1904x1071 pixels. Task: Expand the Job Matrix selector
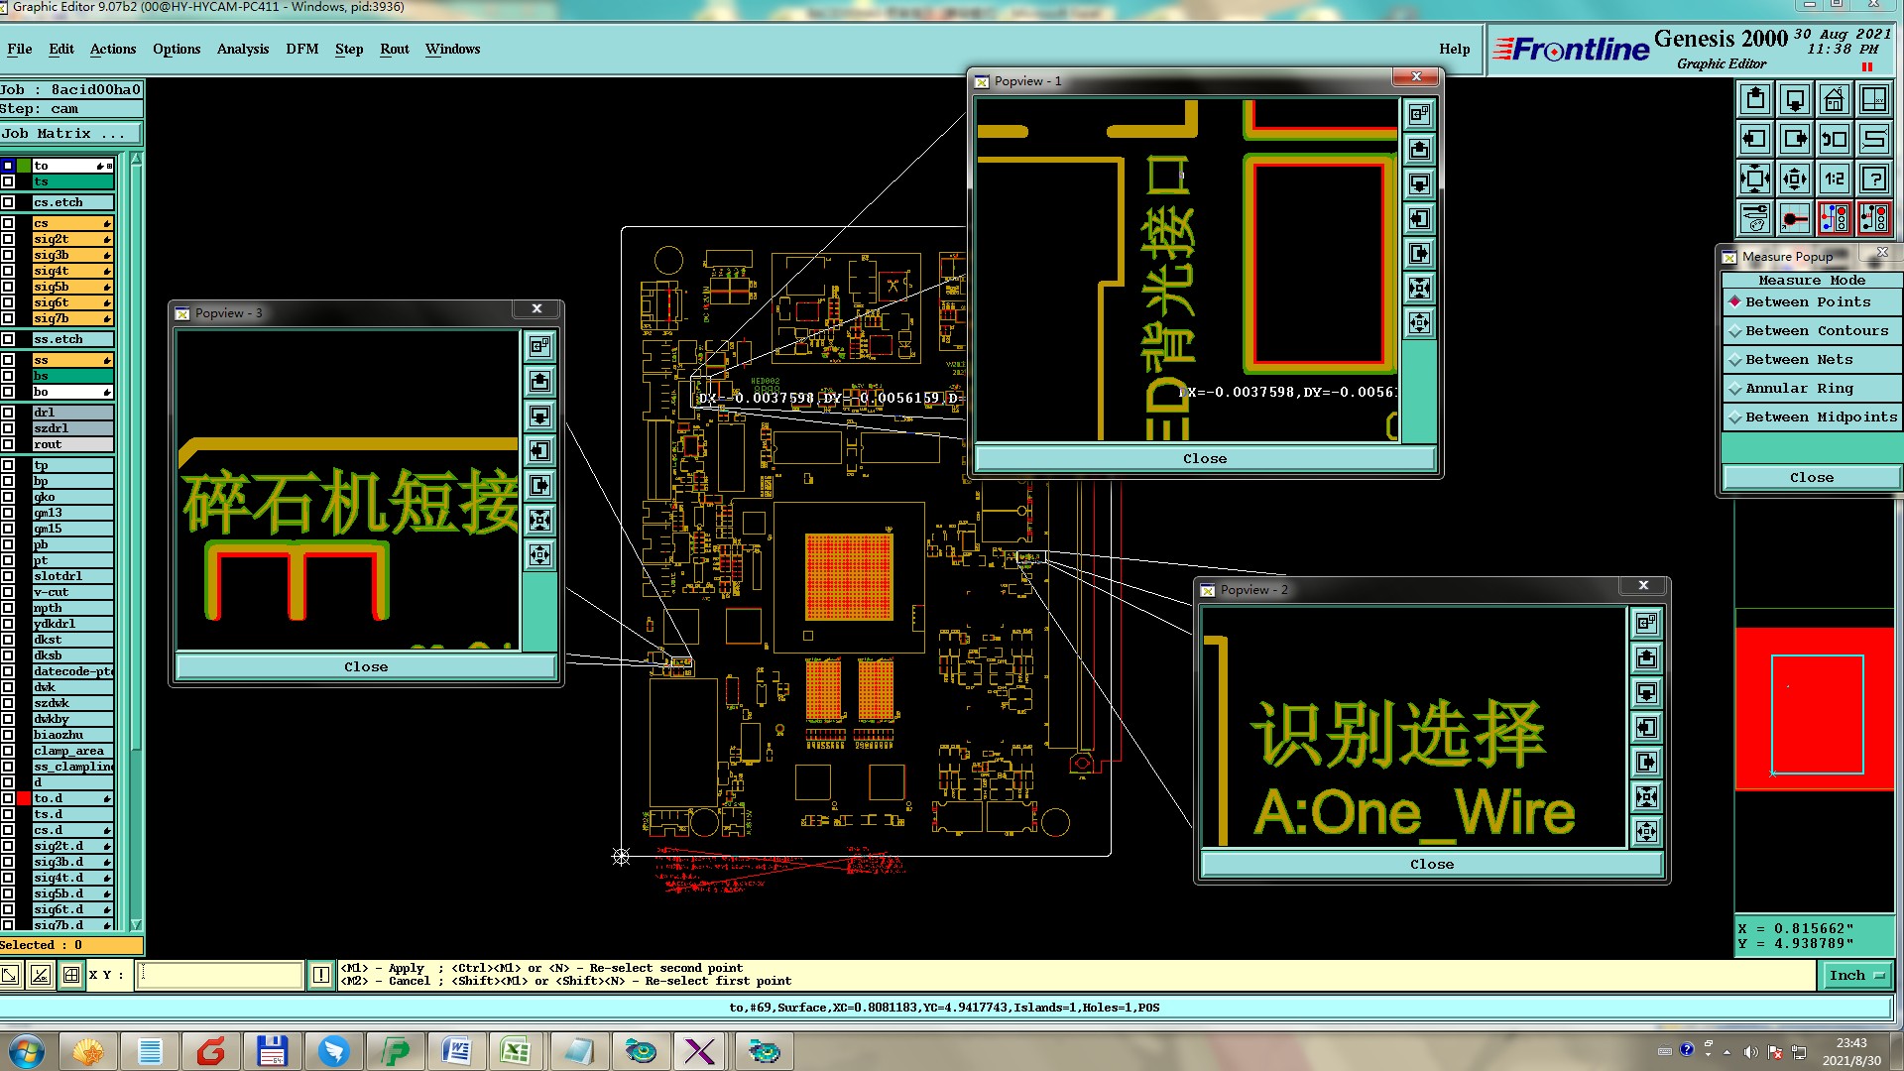pyautogui.click(x=69, y=134)
